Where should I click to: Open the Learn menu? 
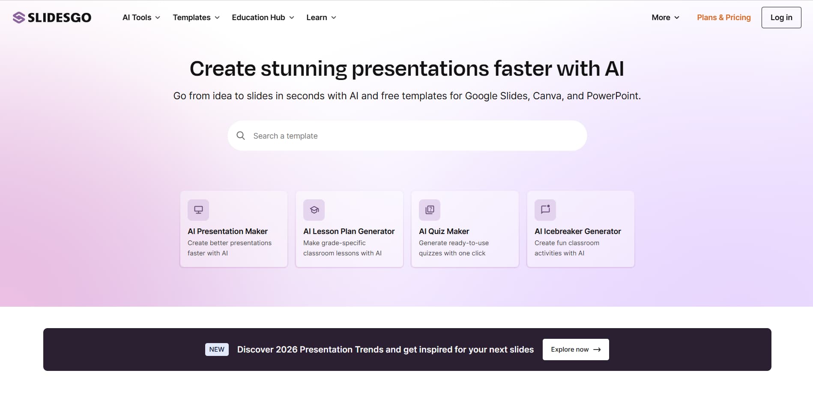pos(321,18)
